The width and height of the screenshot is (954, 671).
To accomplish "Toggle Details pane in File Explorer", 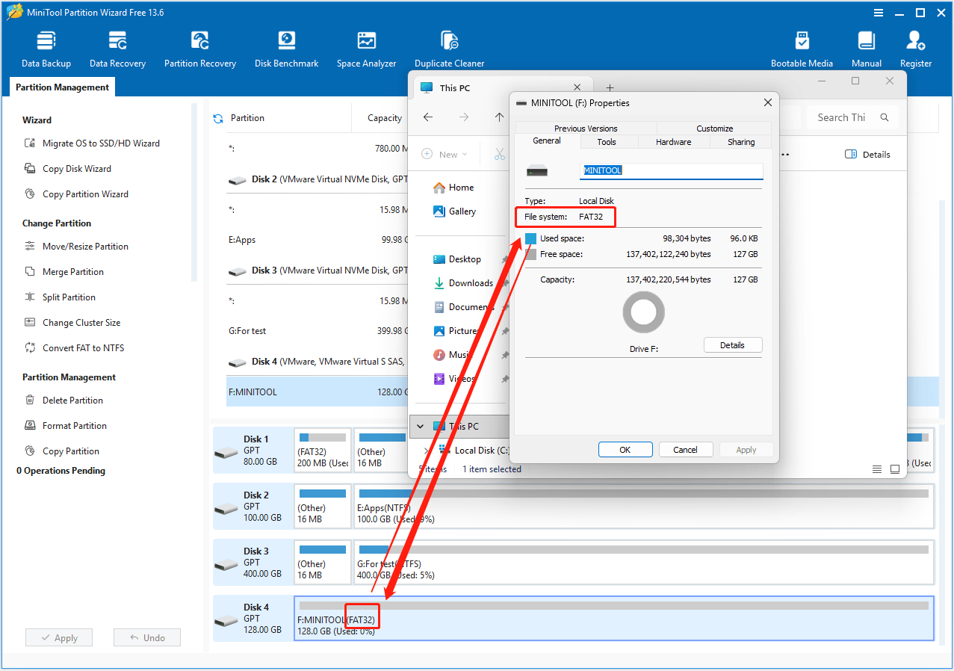I will [x=867, y=155].
